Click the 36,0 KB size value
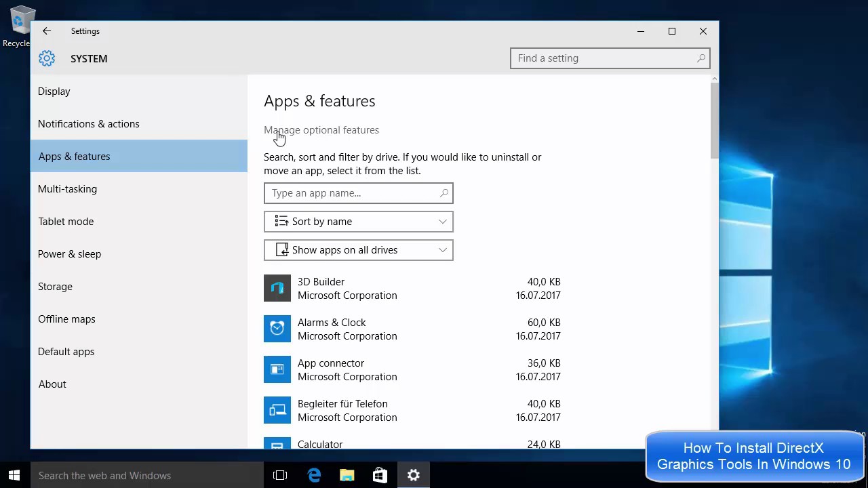868x488 pixels. coord(544,363)
